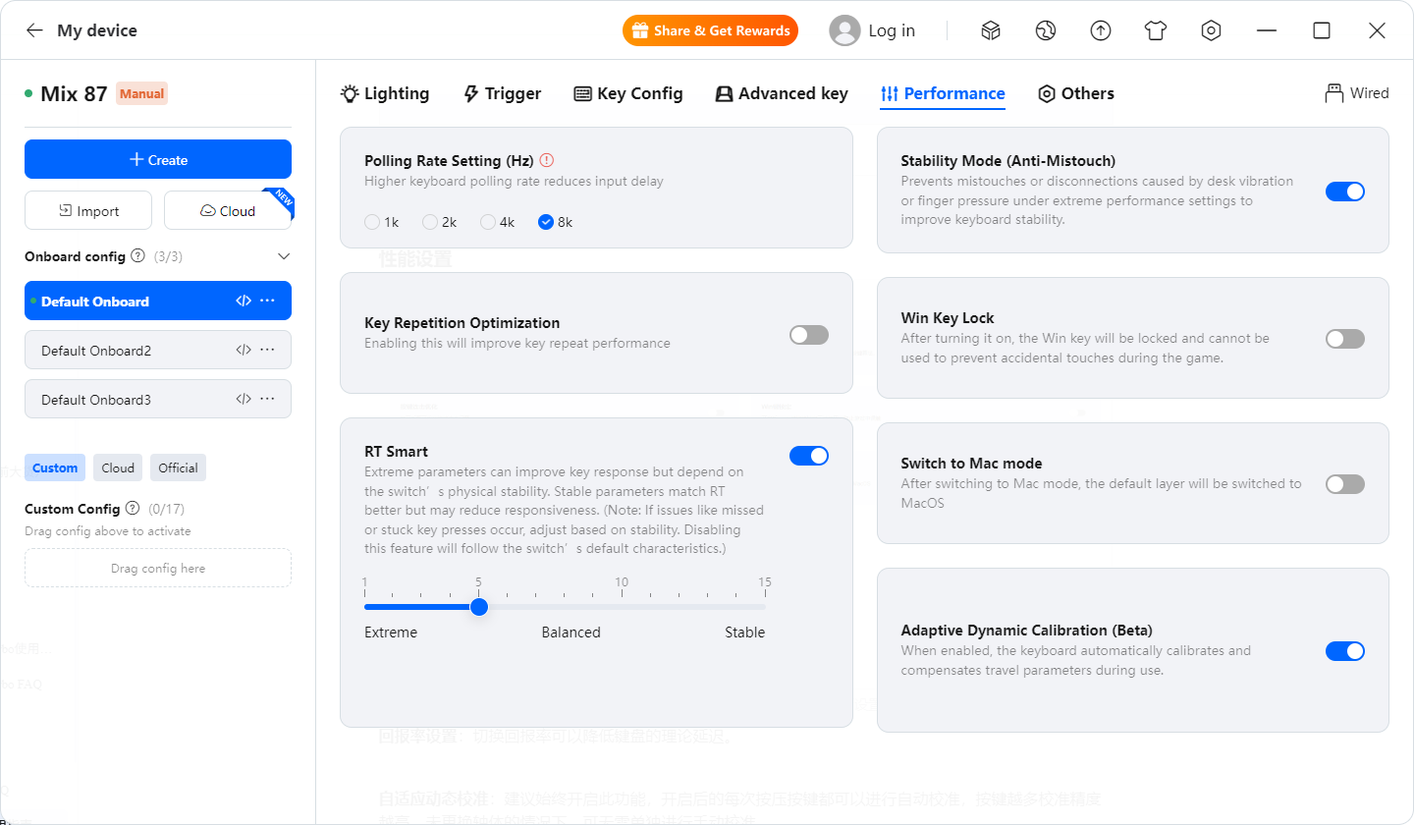Click the code icon on Default Onboard

(x=244, y=301)
